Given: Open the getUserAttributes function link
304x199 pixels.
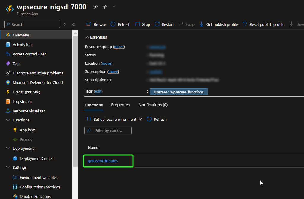Looking at the screenshot, I should 103,161.
